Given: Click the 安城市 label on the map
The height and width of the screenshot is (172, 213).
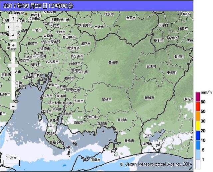Looking at the screenshot, I should 79,101.
